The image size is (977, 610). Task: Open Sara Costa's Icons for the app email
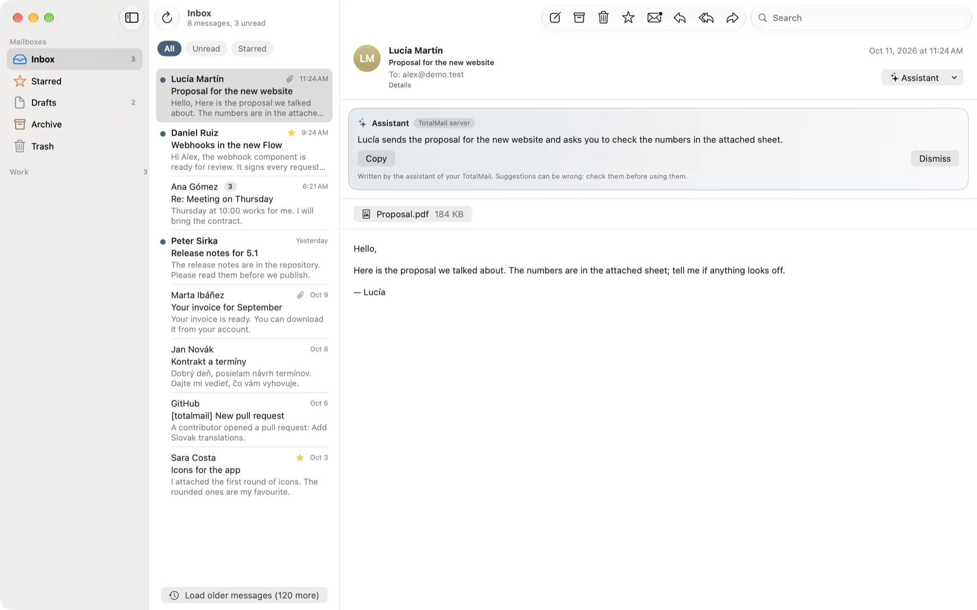coord(244,474)
